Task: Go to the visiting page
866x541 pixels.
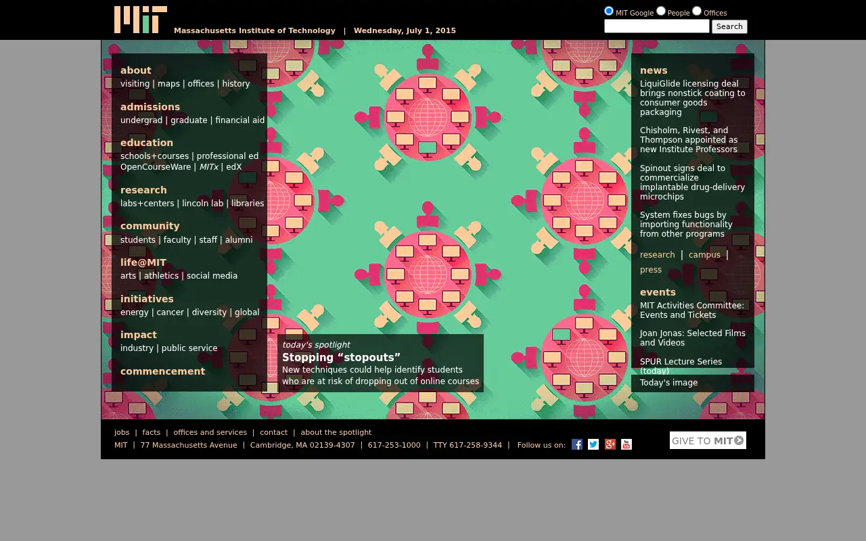Action: [135, 84]
